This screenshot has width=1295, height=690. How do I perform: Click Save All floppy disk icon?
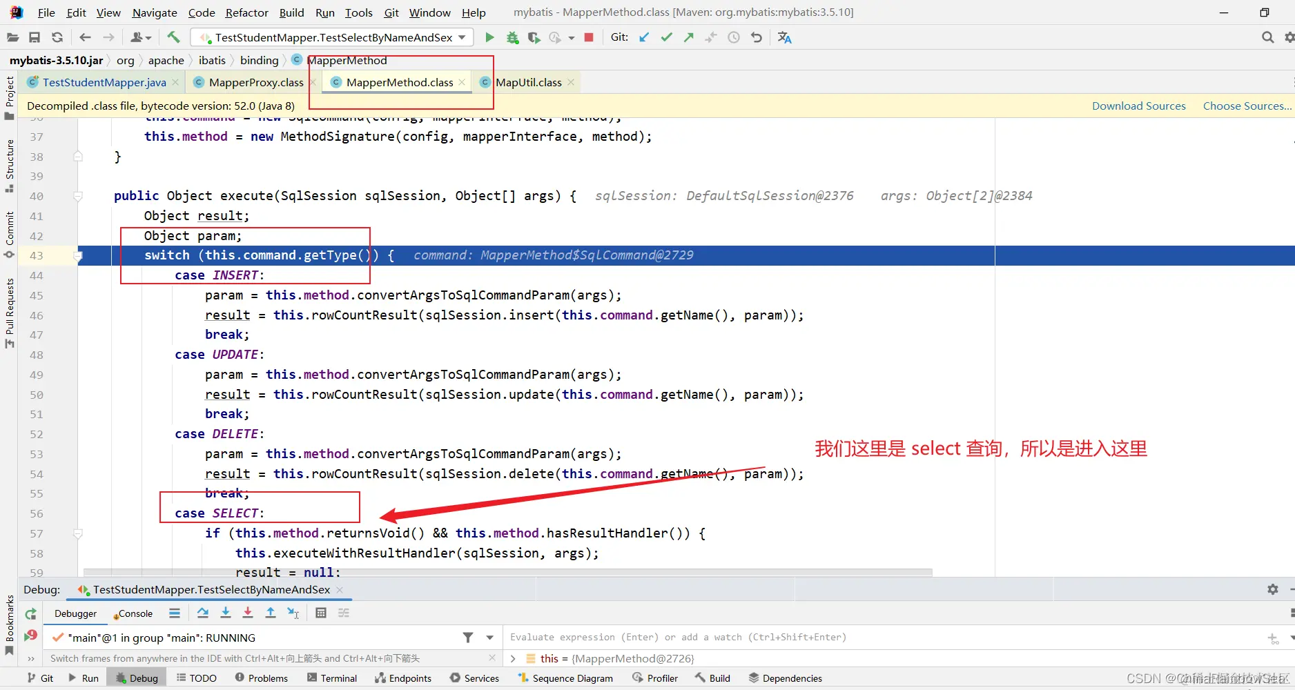[35, 37]
